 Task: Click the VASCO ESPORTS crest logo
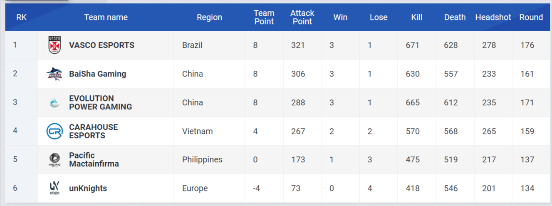[54, 45]
